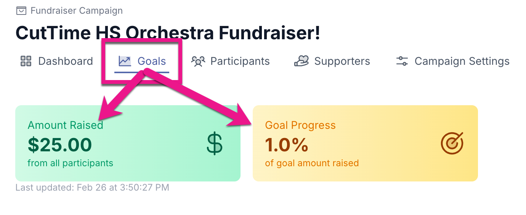Select the Goals tab
Image resolution: width=526 pixels, height=215 pixels.
tap(151, 61)
